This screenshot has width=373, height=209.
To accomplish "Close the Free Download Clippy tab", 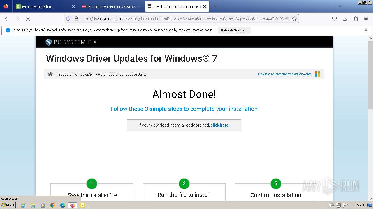I will click(73, 6).
